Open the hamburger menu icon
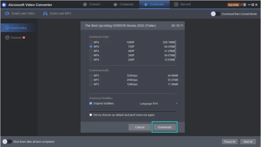 (x=245, y=5)
